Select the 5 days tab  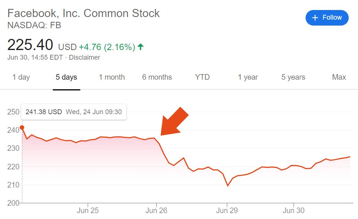67,77
